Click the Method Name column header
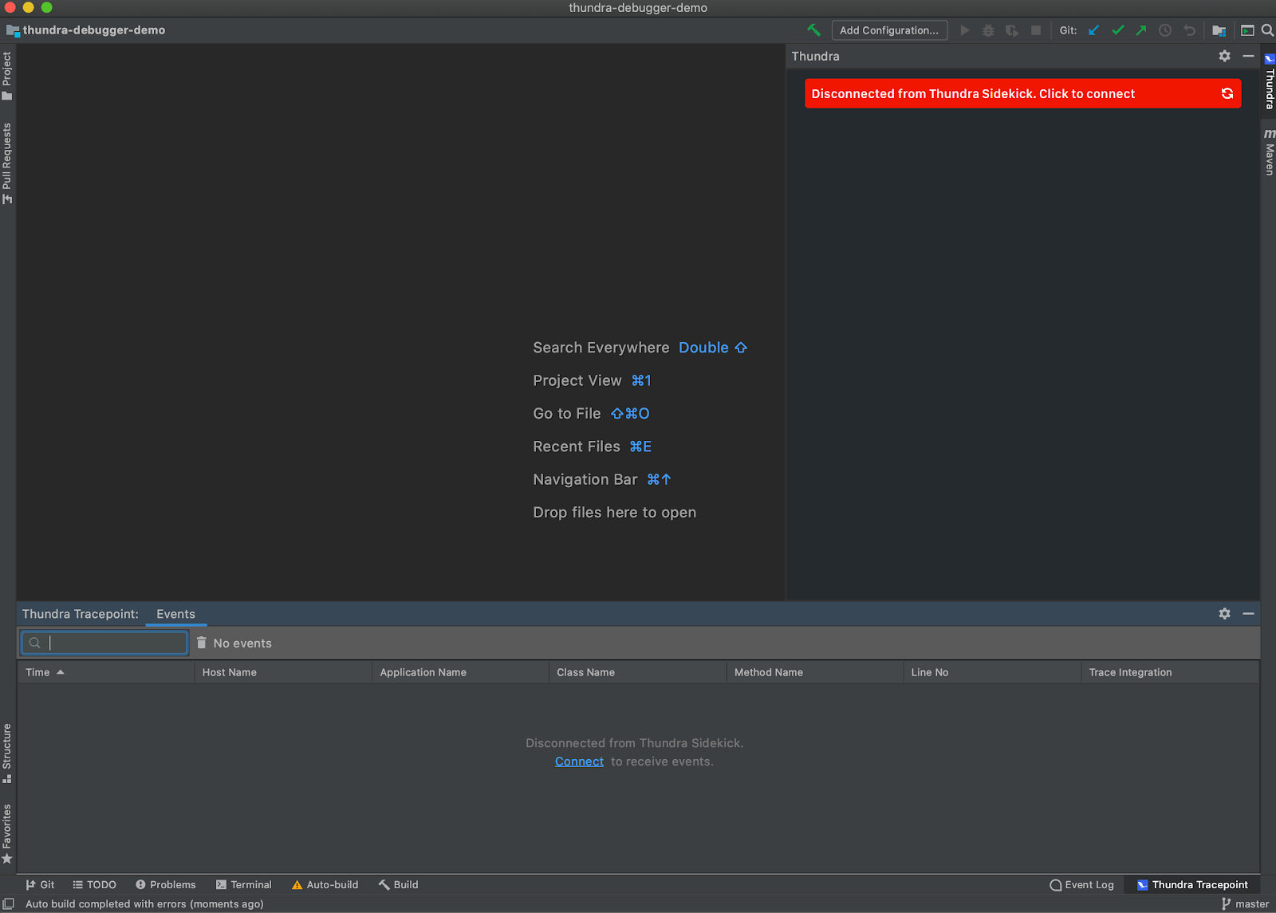 (814, 672)
